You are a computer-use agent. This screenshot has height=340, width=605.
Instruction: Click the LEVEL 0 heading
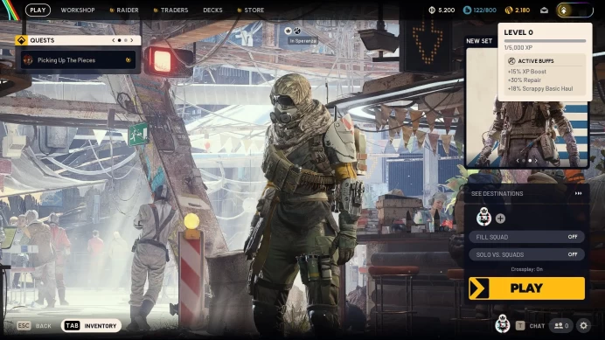click(x=518, y=32)
